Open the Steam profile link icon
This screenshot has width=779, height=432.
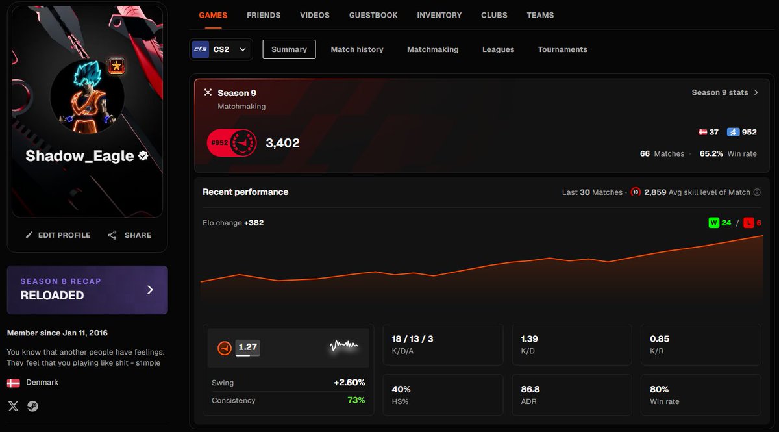click(x=32, y=407)
